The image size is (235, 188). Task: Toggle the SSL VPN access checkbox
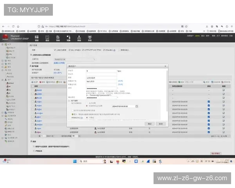[70, 50]
